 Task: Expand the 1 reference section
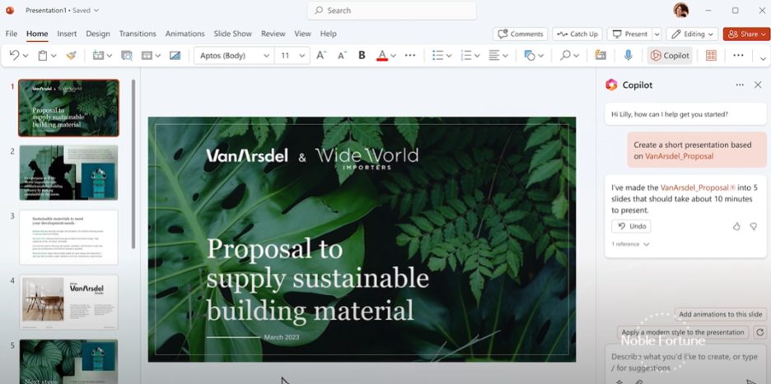tap(630, 244)
